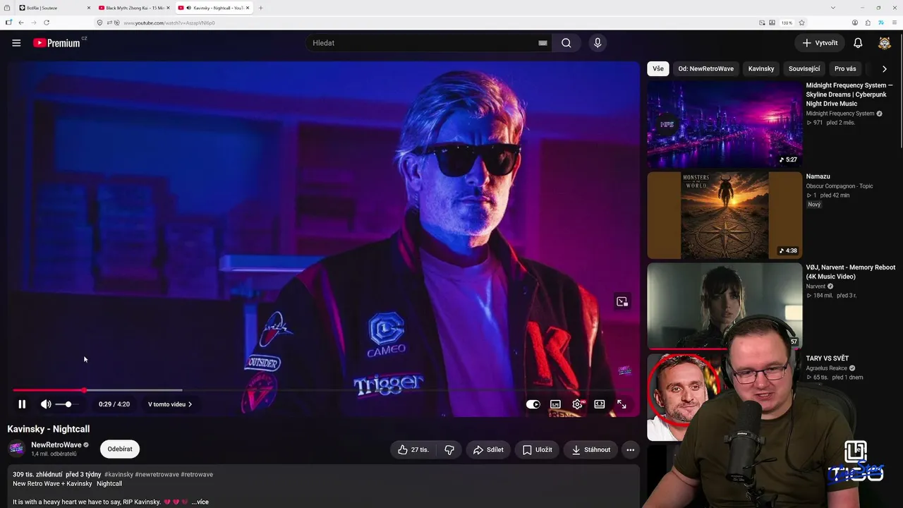
Task: Open miniplayer icon on the video
Action: click(x=622, y=302)
